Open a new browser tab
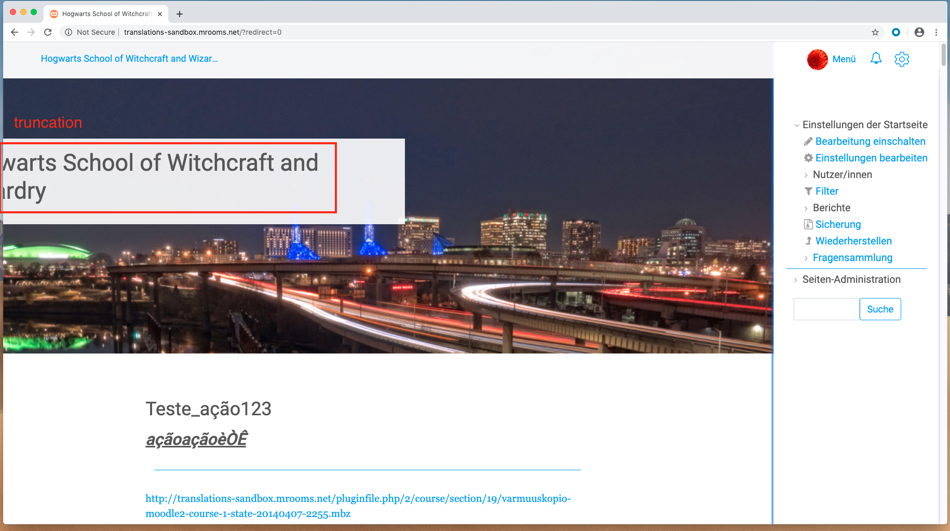Screen dimensions: 950x531 click(x=180, y=14)
